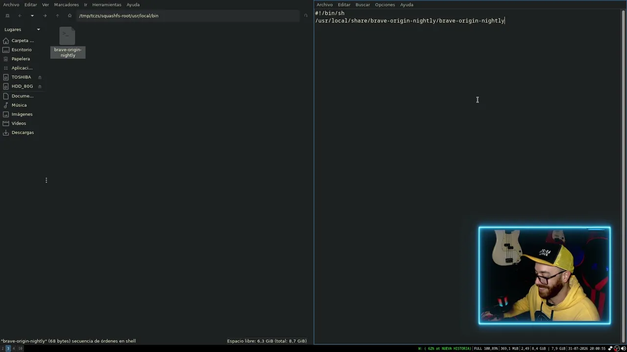Go forward with the right arrow icon

click(x=45, y=16)
